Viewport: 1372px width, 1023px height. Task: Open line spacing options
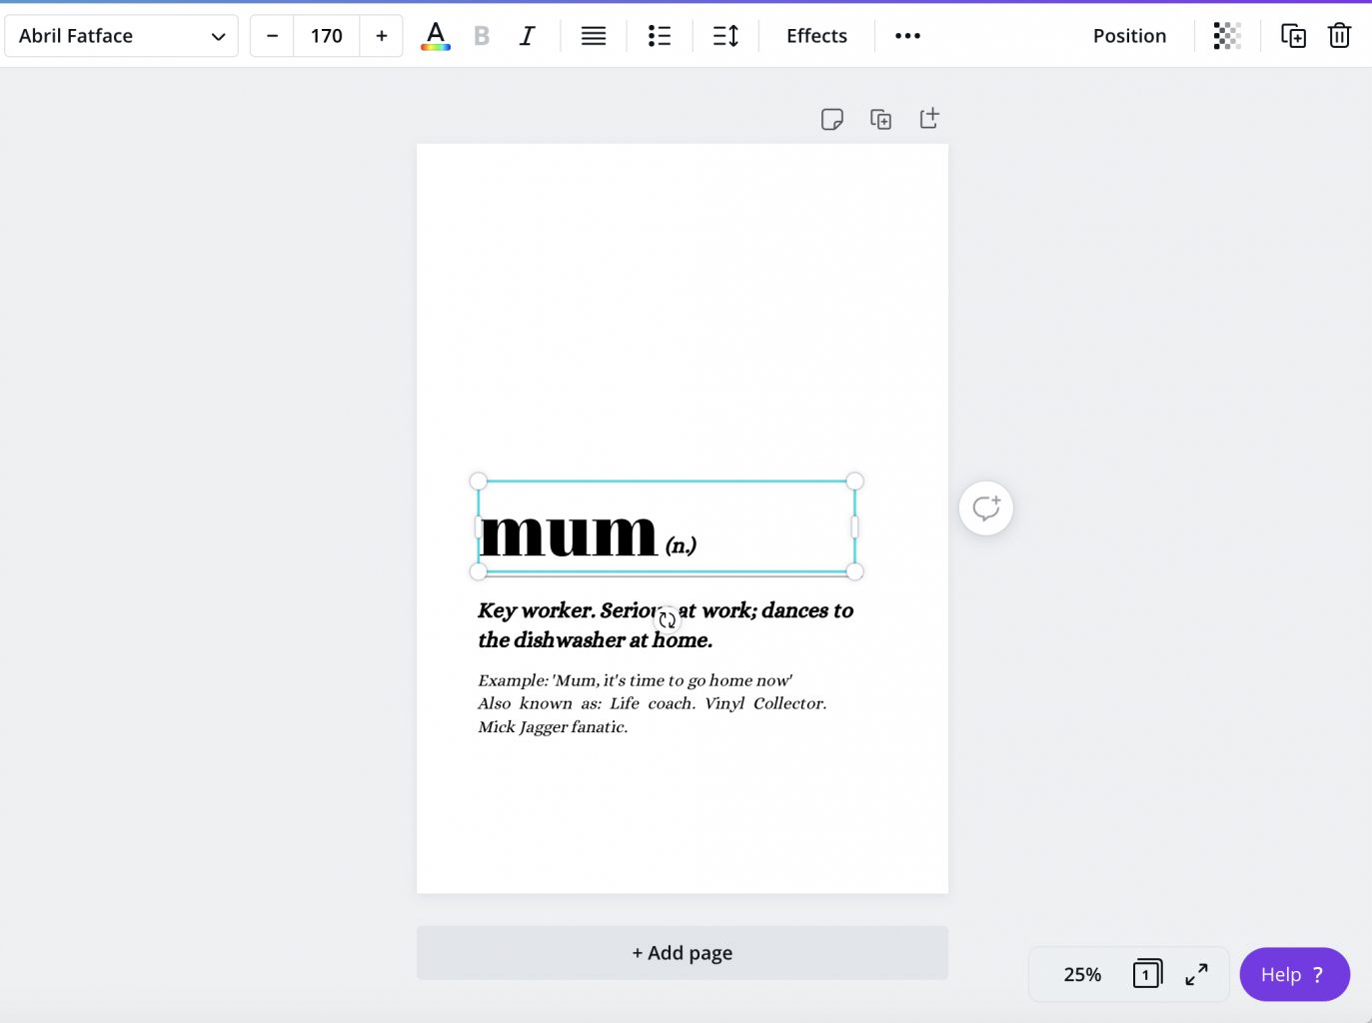click(725, 36)
